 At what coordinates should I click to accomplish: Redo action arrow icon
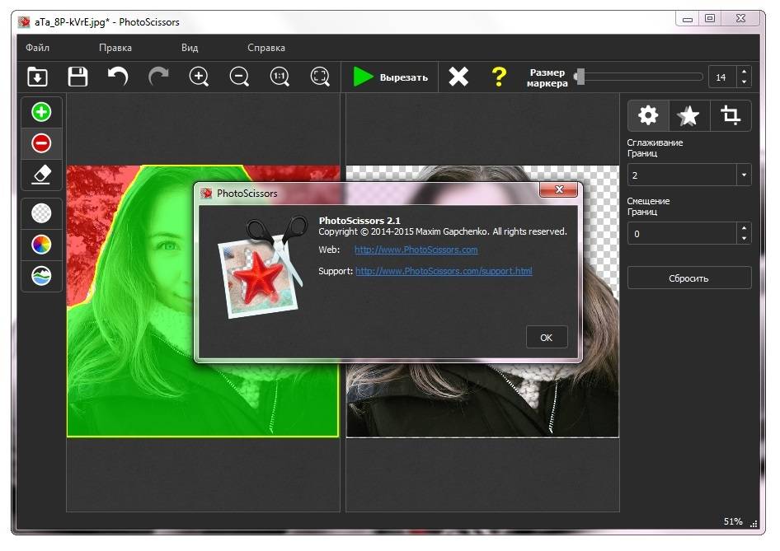pos(158,77)
